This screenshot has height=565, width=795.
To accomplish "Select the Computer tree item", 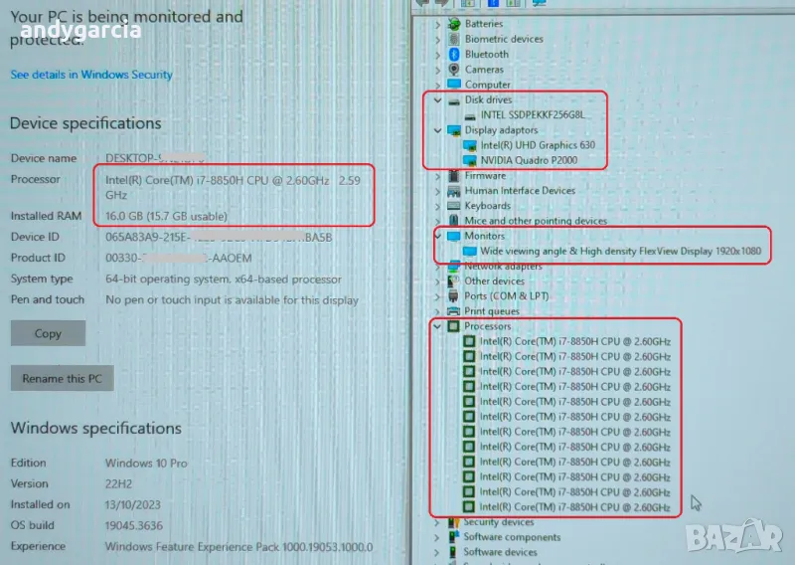I will pos(488,85).
